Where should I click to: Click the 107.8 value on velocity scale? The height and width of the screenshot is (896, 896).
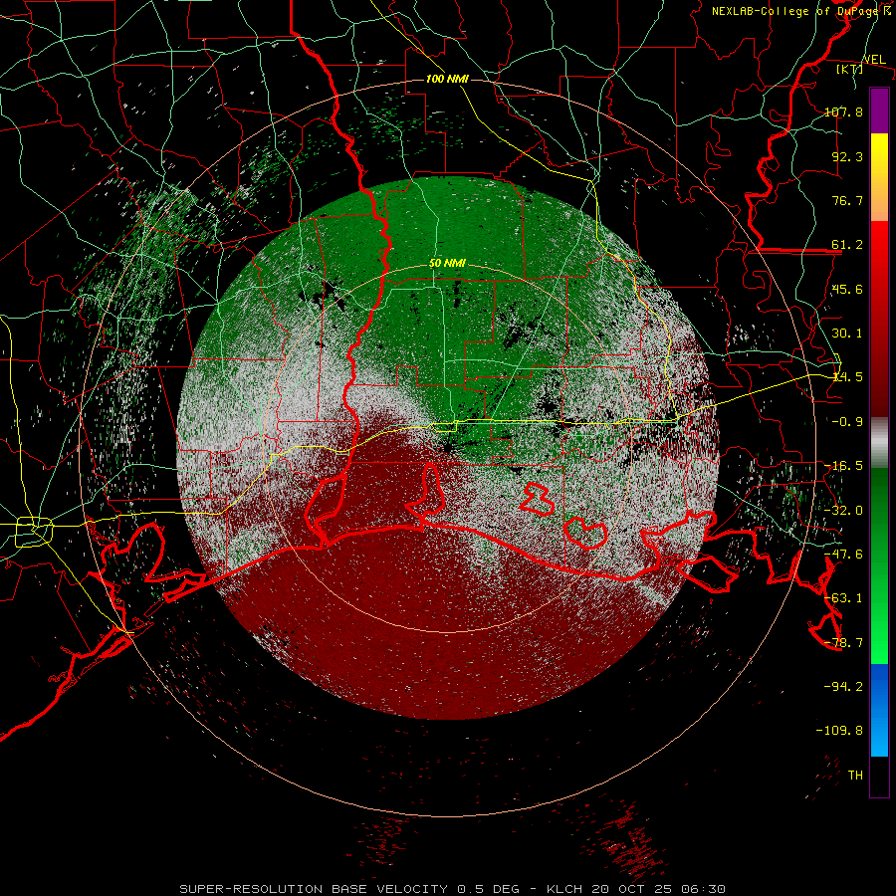point(843,112)
